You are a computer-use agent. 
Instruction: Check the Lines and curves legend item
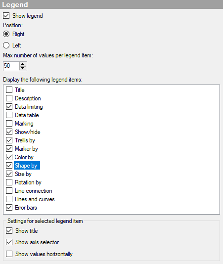[9, 199]
